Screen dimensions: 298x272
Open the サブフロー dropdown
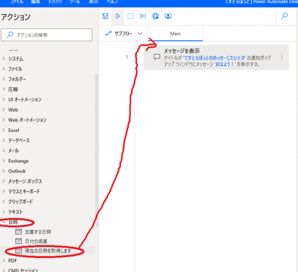(x=123, y=34)
